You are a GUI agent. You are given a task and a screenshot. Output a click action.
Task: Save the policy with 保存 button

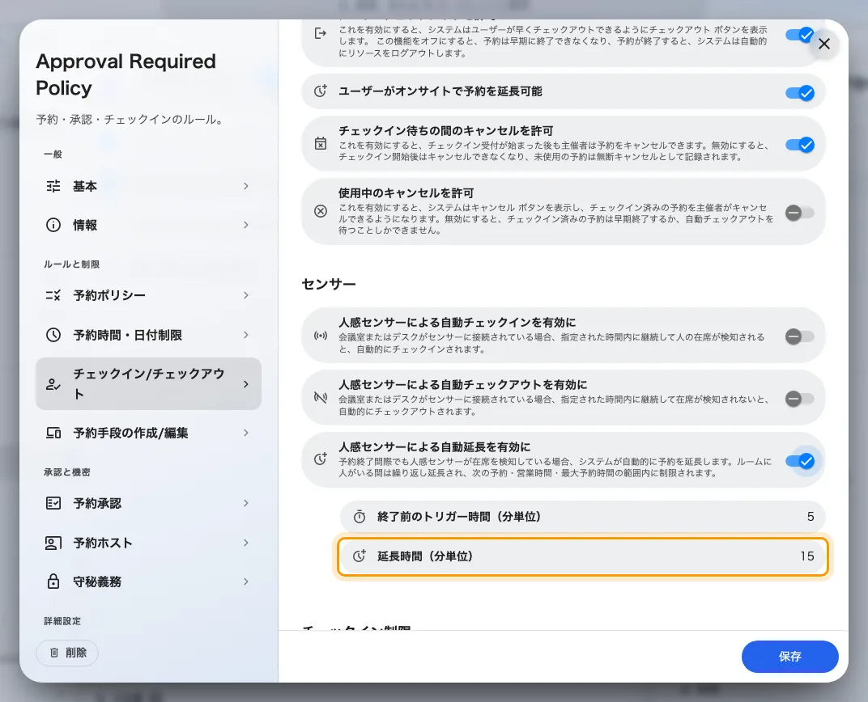(x=790, y=657)
